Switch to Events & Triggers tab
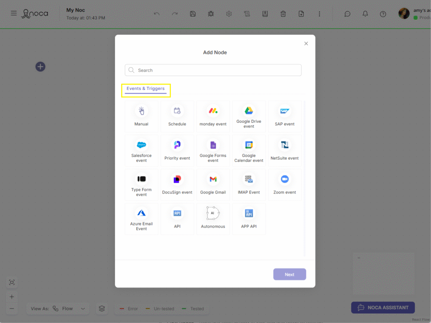The image size is (431, 323). 145,88
